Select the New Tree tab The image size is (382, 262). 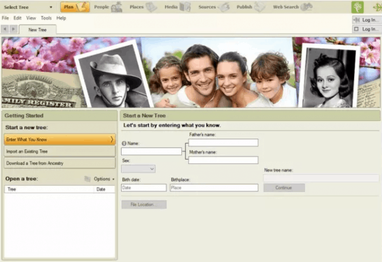37,30
